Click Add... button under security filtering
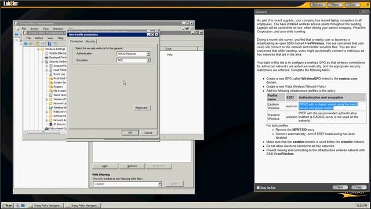The height and width of the screenshot is (209, 371). [105, 166]
